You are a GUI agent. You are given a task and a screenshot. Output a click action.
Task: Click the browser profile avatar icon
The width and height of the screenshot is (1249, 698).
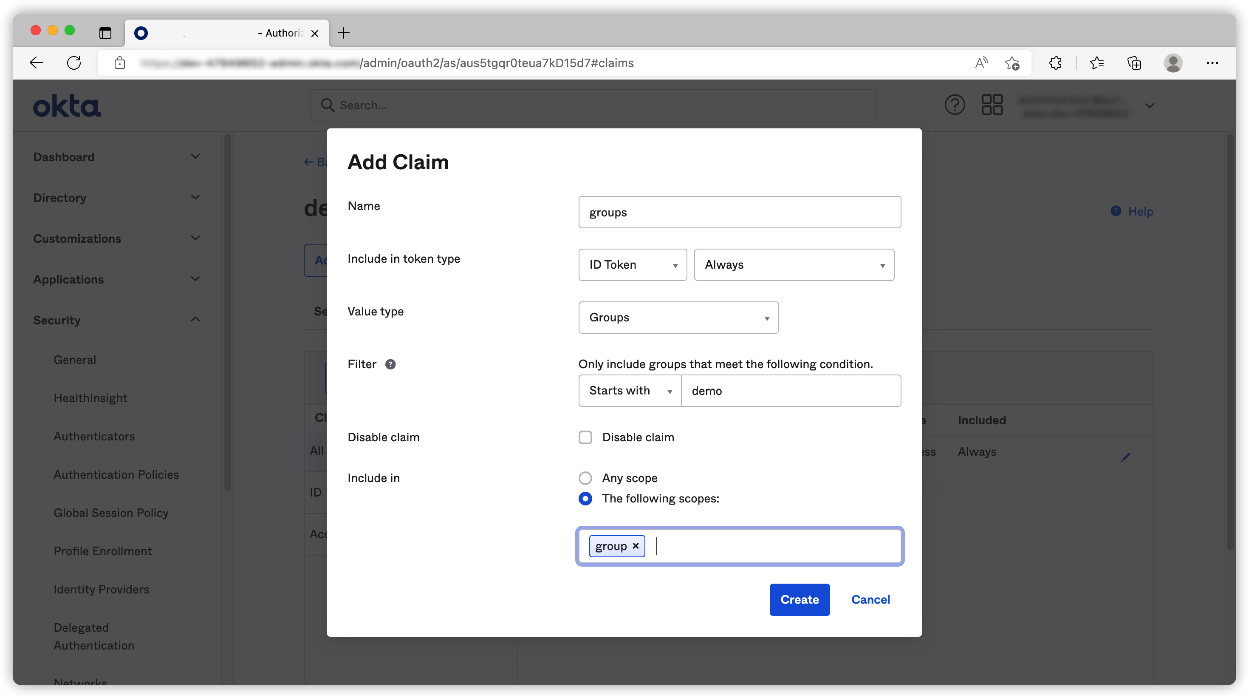click(1173, 62)
